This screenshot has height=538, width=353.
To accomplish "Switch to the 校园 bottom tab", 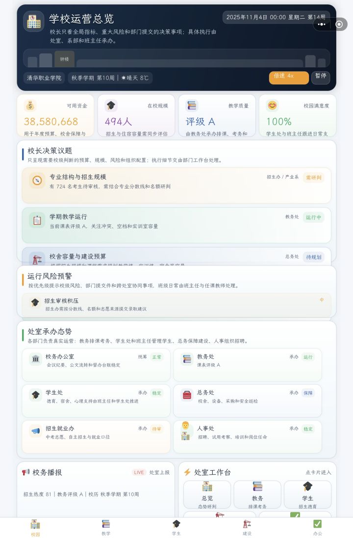I will tap(35, 528).
